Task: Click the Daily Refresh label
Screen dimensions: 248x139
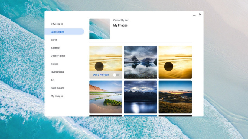Action: pos(101,75)
